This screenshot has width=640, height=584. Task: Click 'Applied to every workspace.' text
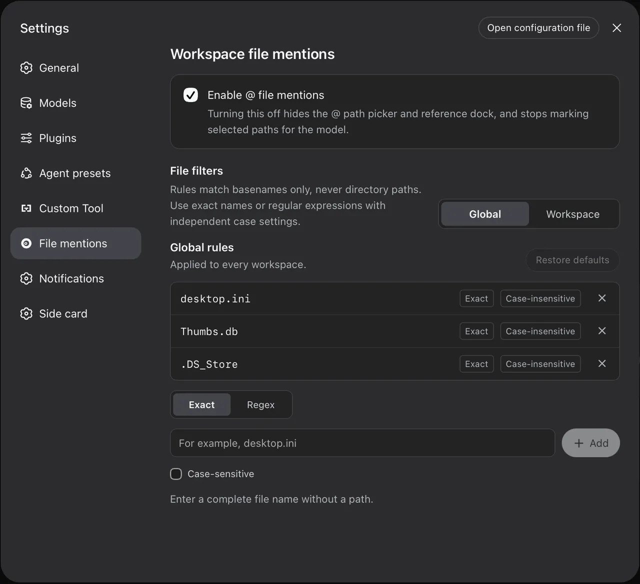[238, 264]
